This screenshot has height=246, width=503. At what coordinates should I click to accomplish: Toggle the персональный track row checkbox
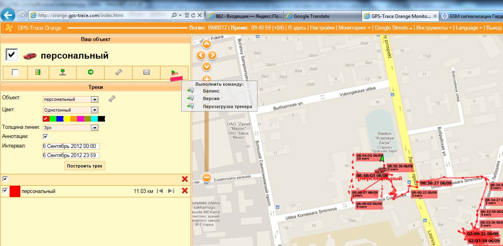pos(5,191)
